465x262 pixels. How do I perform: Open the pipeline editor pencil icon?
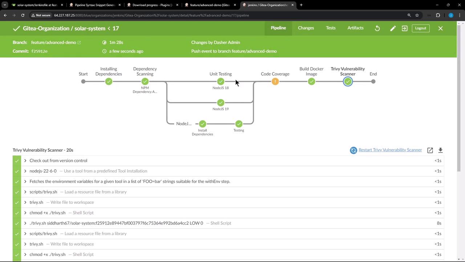coord(393,28)
